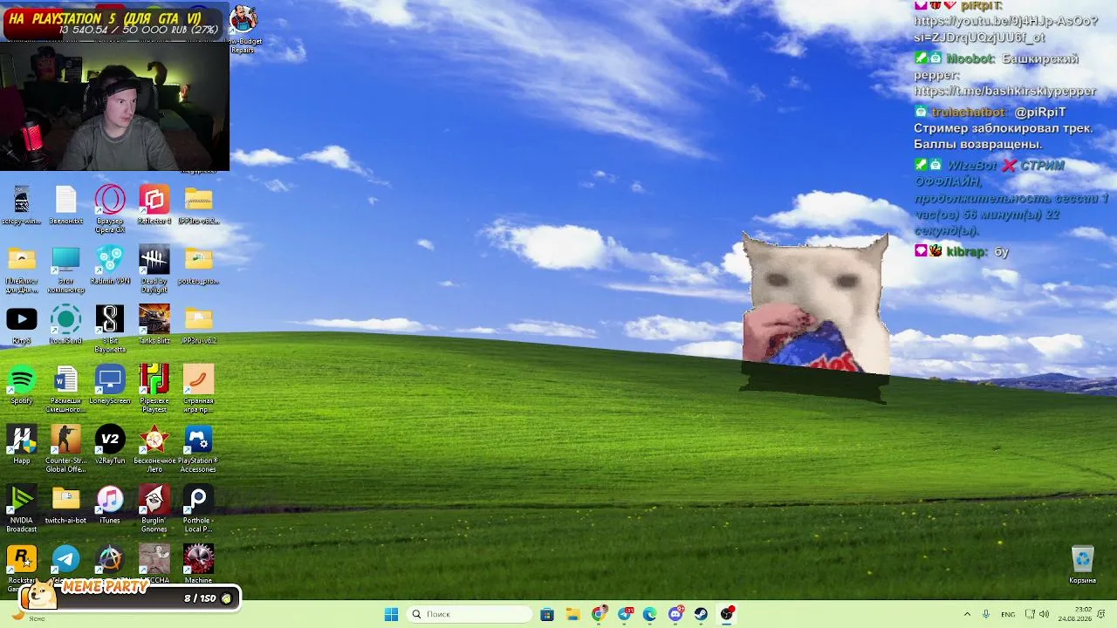The height and width of the screenshot is (628, 1117).
Task: Select the Porthole Local P... icon
Action: (x=198, y=509)
